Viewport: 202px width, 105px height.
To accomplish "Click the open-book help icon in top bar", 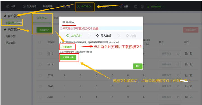I will 136,6.
